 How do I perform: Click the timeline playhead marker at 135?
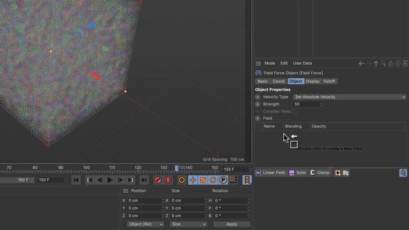[176, 168]
